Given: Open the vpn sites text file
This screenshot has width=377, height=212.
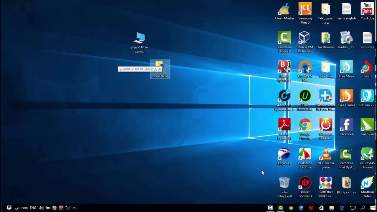Looking at the screenshot, I should 367,40.
